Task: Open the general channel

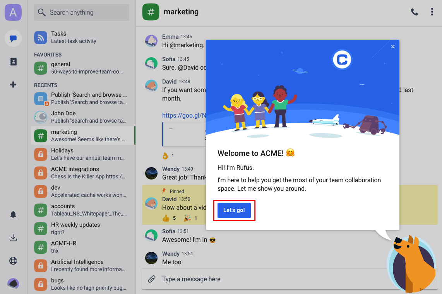Action: (x=83, y=68)
